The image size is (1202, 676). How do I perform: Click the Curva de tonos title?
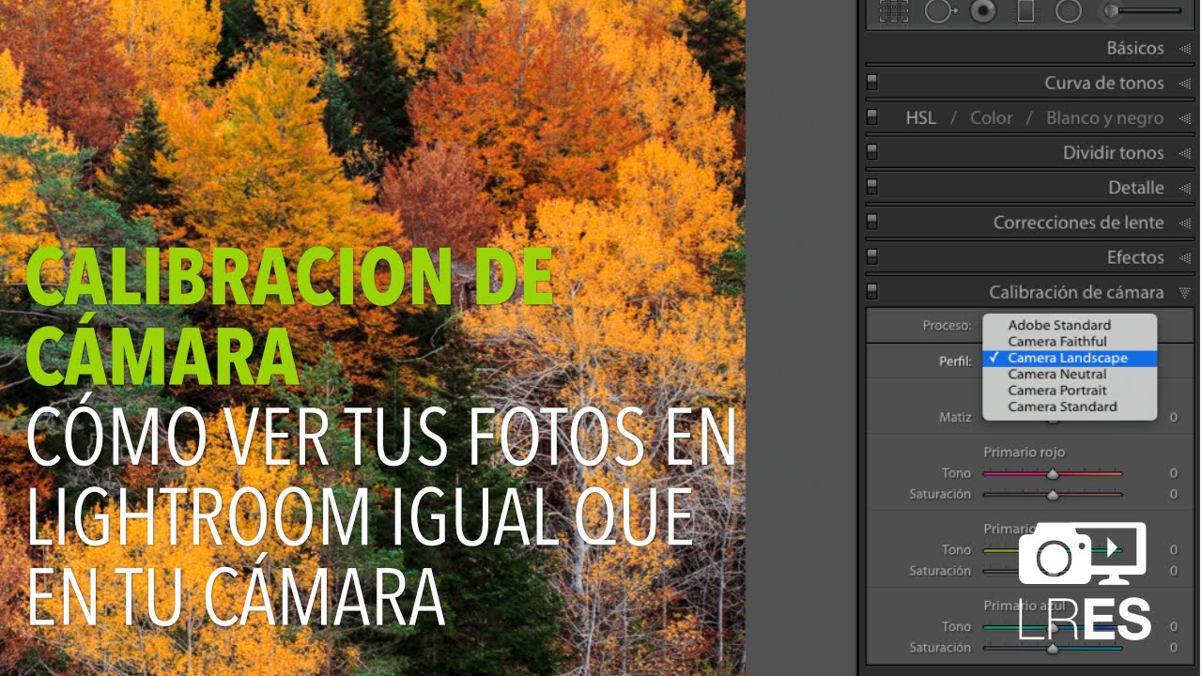[x=1104, y=83]
